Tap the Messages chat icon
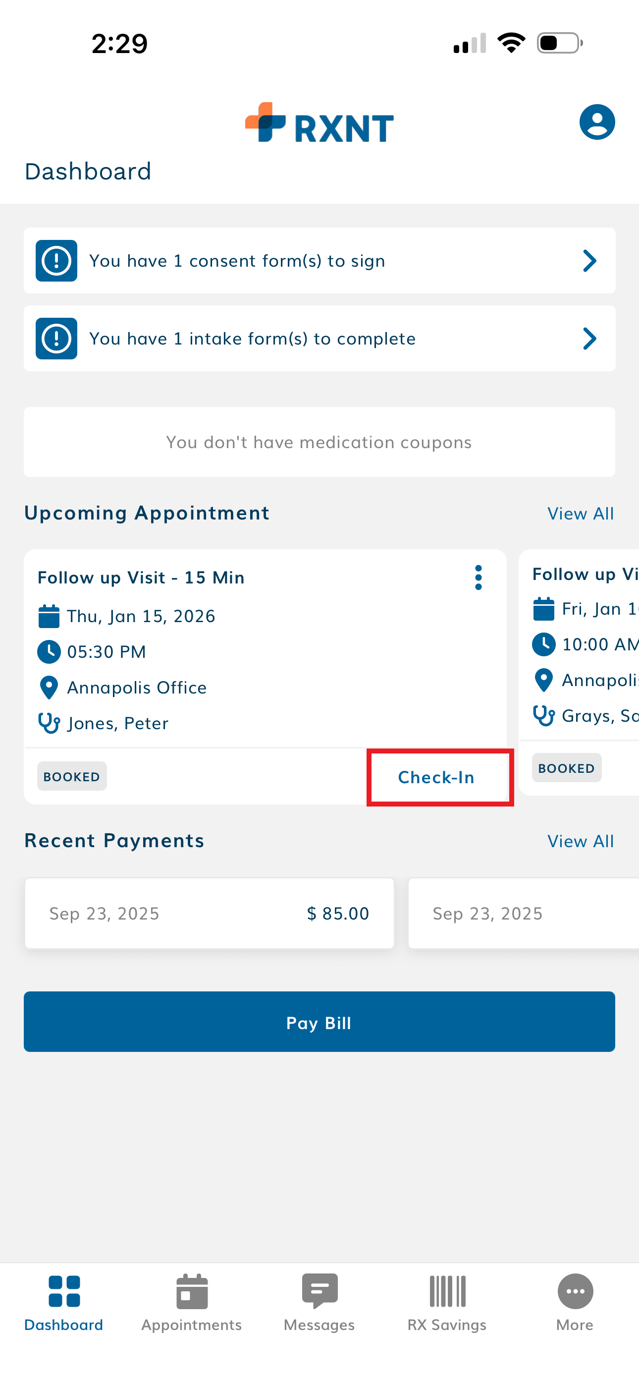The height and width of the screenshot is (1386, 639). click(x=319, y=1291)
